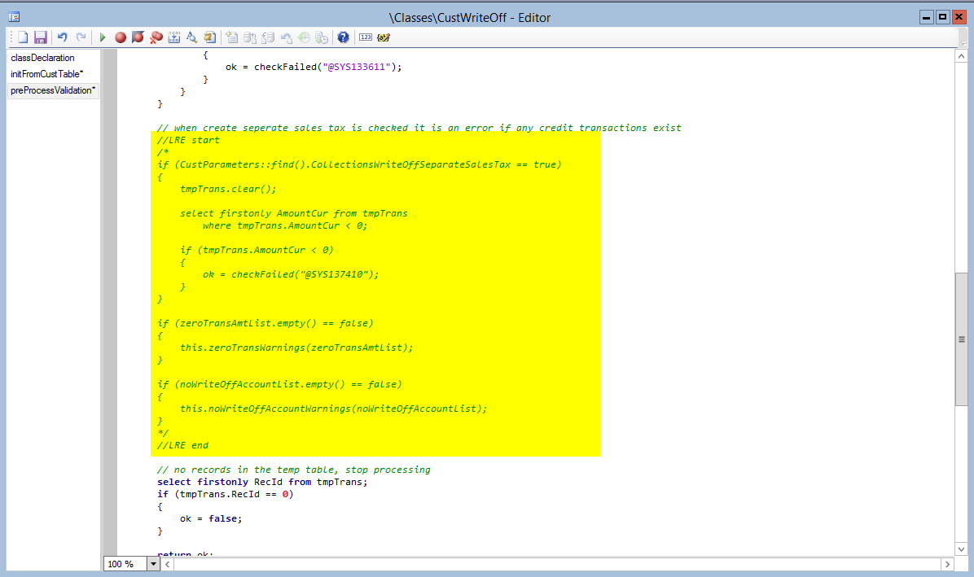Image resolution: width=974 pixels, height=577 pixels.
Task: Click the editor window system menu icon
Action: tap(14, 17)
